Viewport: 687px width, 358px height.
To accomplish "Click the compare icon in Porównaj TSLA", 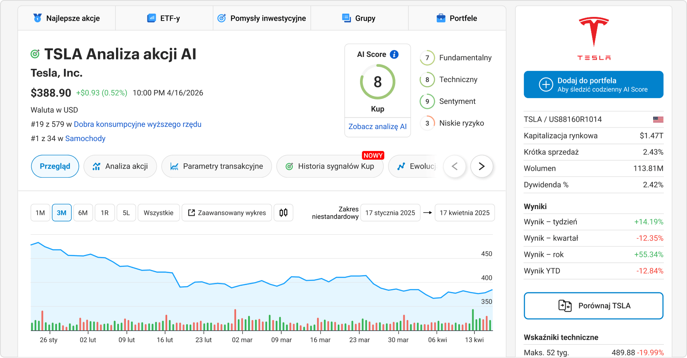I will 565,306.
